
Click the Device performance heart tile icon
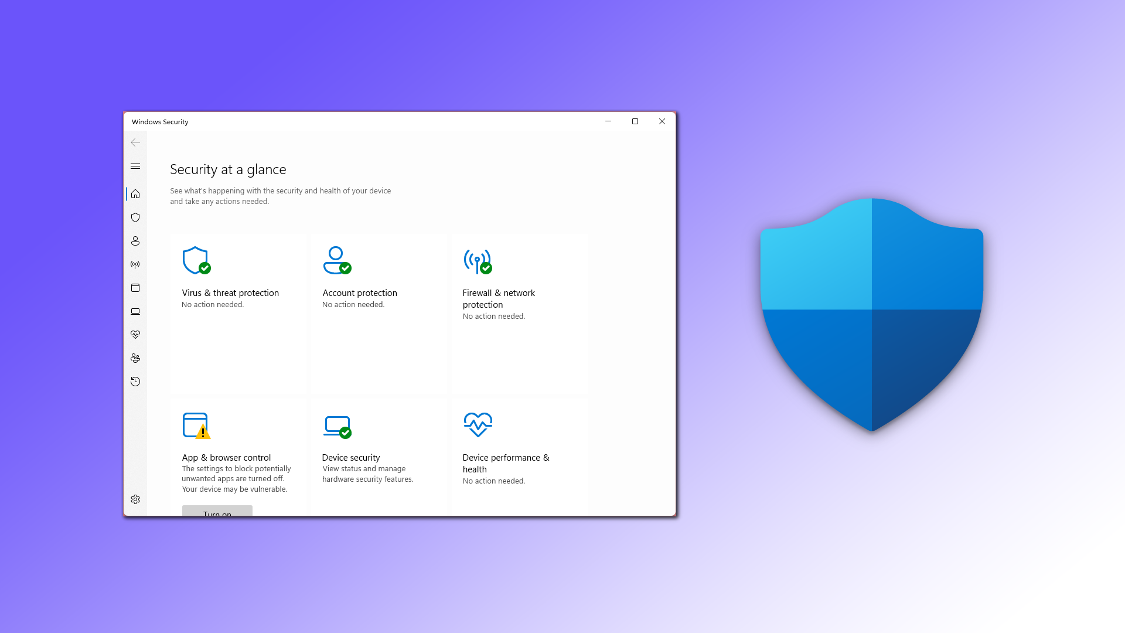tap(478, 424)
